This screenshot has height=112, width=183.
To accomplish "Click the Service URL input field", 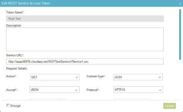I will (85, 61).
